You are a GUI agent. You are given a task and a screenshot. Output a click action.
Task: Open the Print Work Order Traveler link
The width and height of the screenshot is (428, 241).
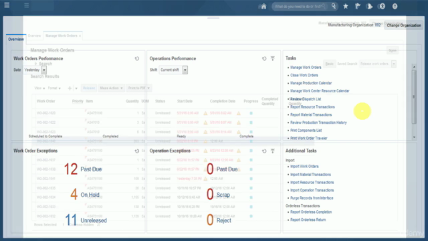coord(309,139)
